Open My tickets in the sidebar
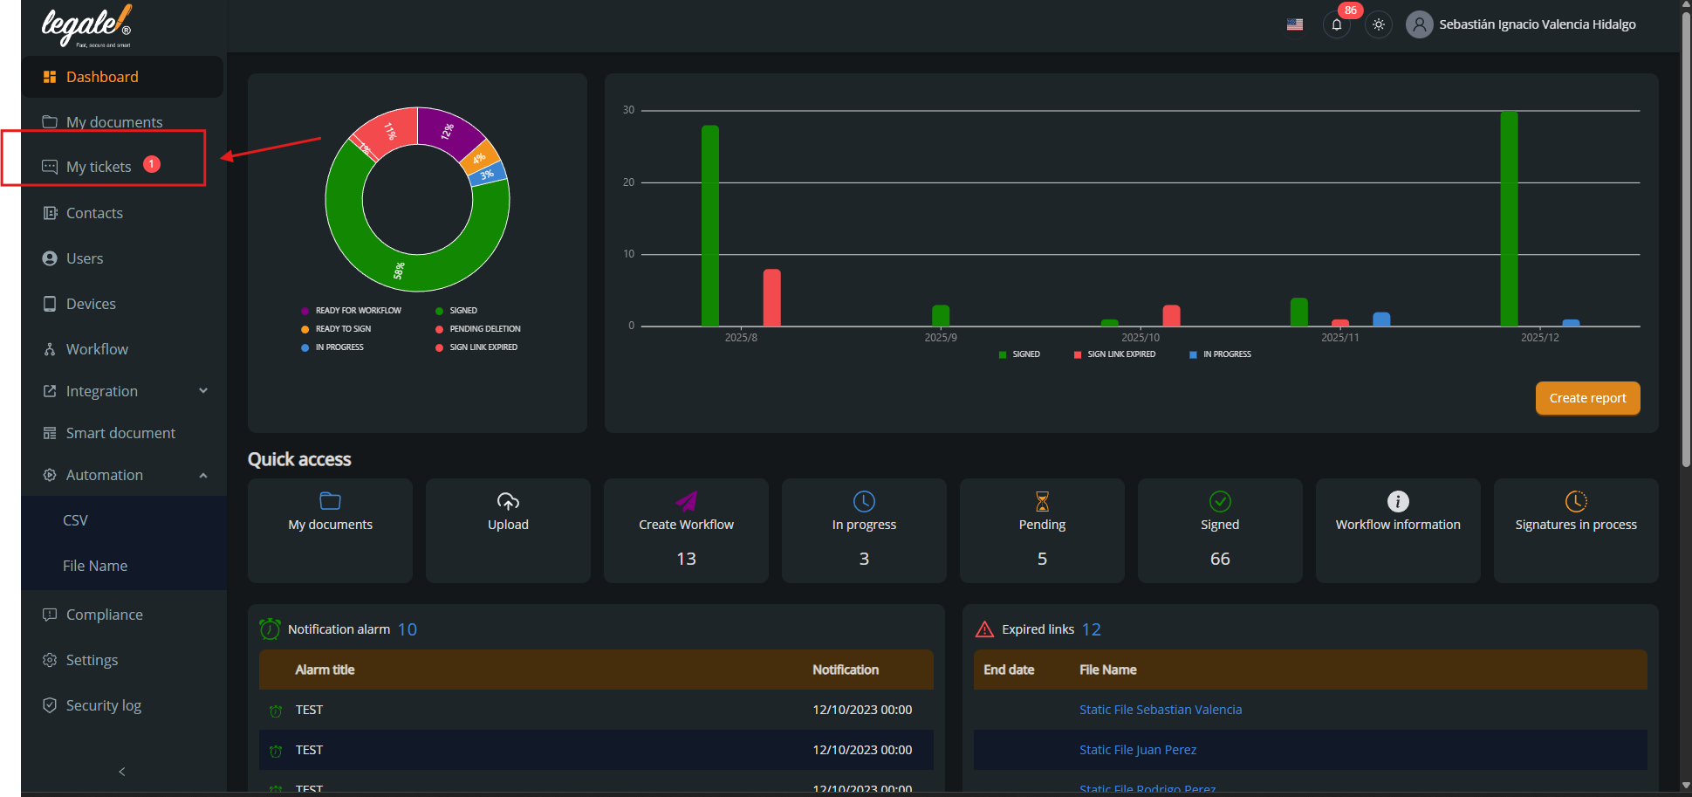The image size is (1692, 797). click(x=99, y=167)
